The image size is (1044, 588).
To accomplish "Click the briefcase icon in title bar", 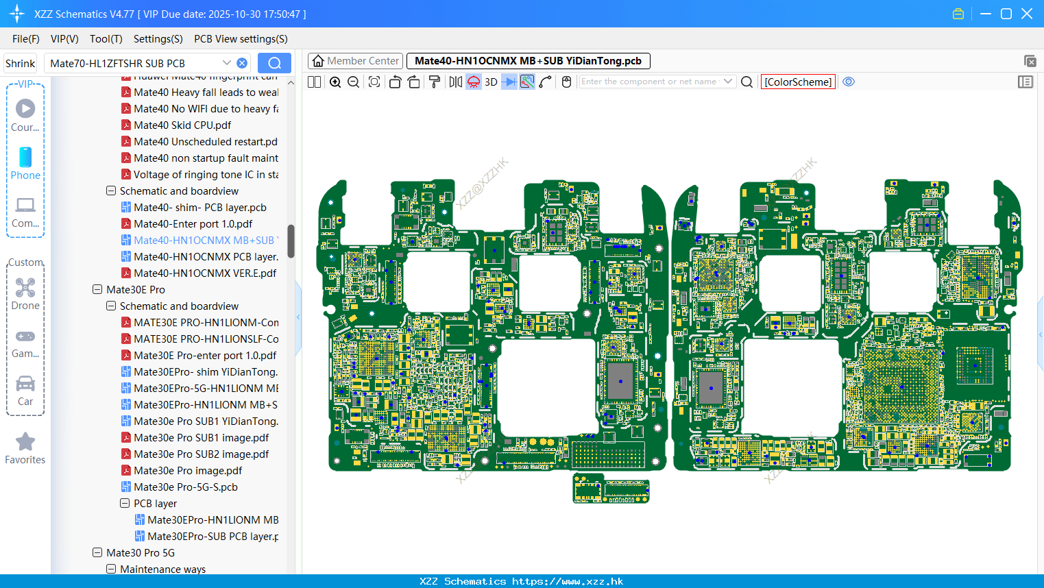I will (958, 14).
